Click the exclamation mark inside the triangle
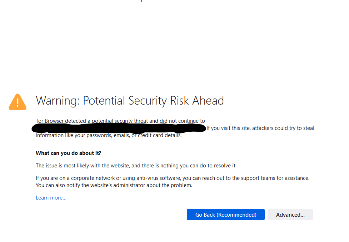Viewport: 349px width, 242px height. pos(18,102)
